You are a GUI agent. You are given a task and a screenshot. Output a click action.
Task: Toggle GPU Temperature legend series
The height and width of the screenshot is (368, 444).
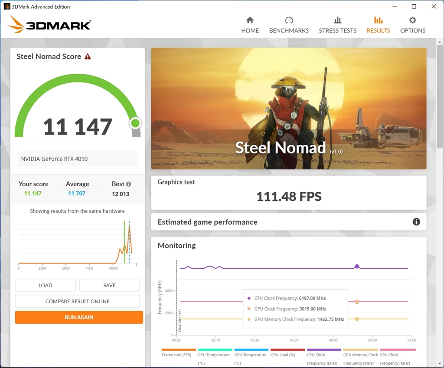point(251,358)
